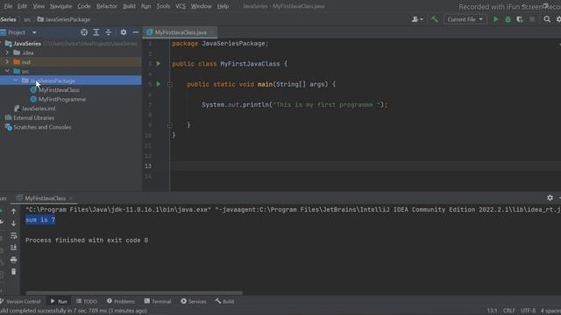
Task: Click the Run console horizontal scrollbar
Action: (x=134, y=293)
